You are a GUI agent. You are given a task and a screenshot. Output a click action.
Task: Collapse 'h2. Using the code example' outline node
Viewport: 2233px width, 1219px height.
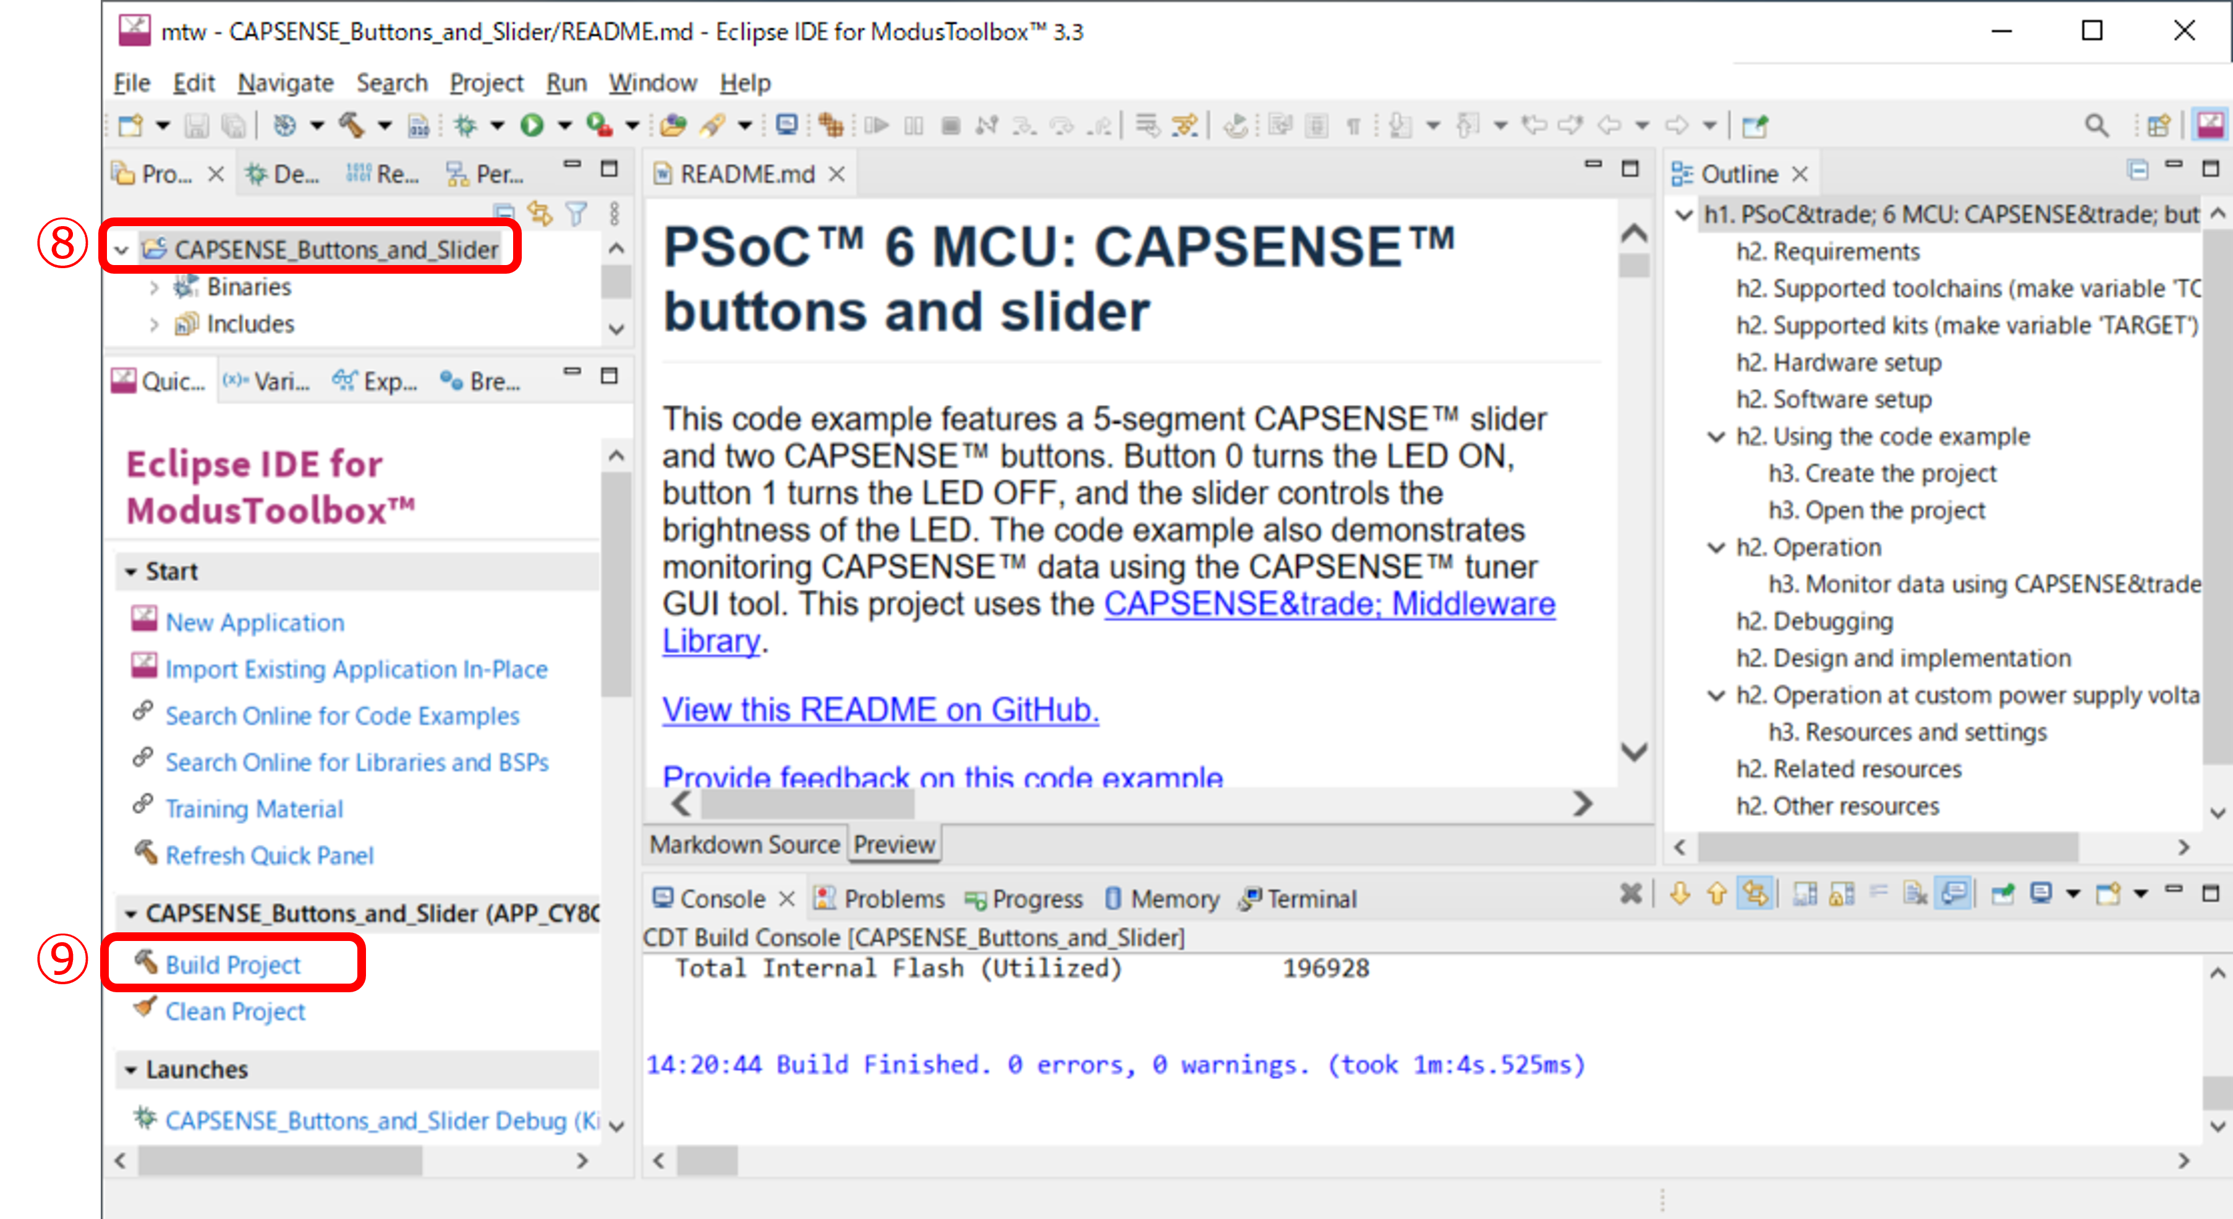point(1716,436)
